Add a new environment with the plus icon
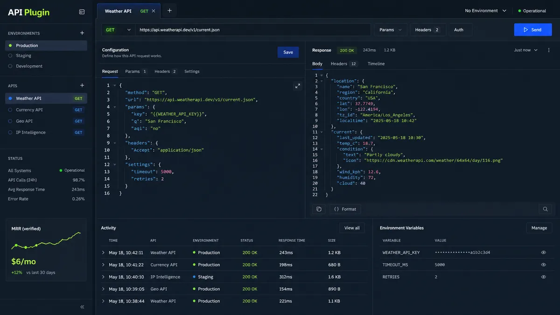This screenshot has width=560, height=315. point(82,33)
